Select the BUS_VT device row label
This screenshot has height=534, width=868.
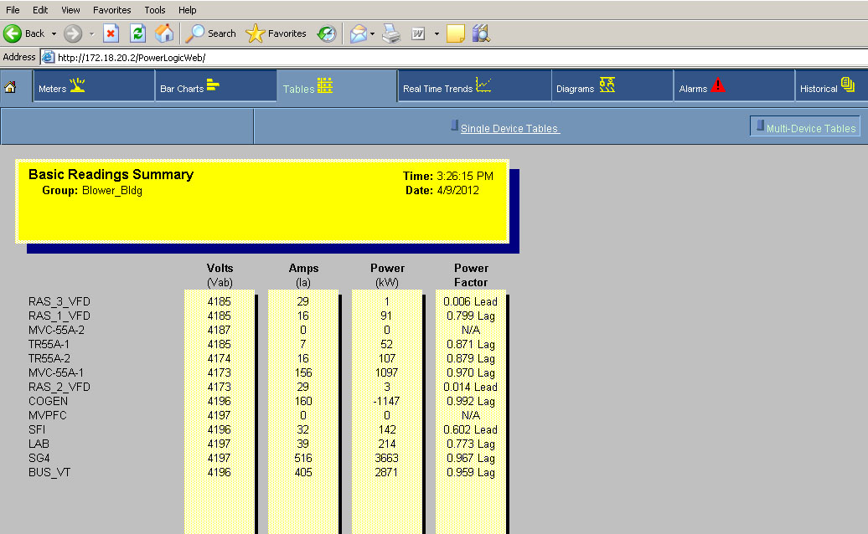pos(49,473)
